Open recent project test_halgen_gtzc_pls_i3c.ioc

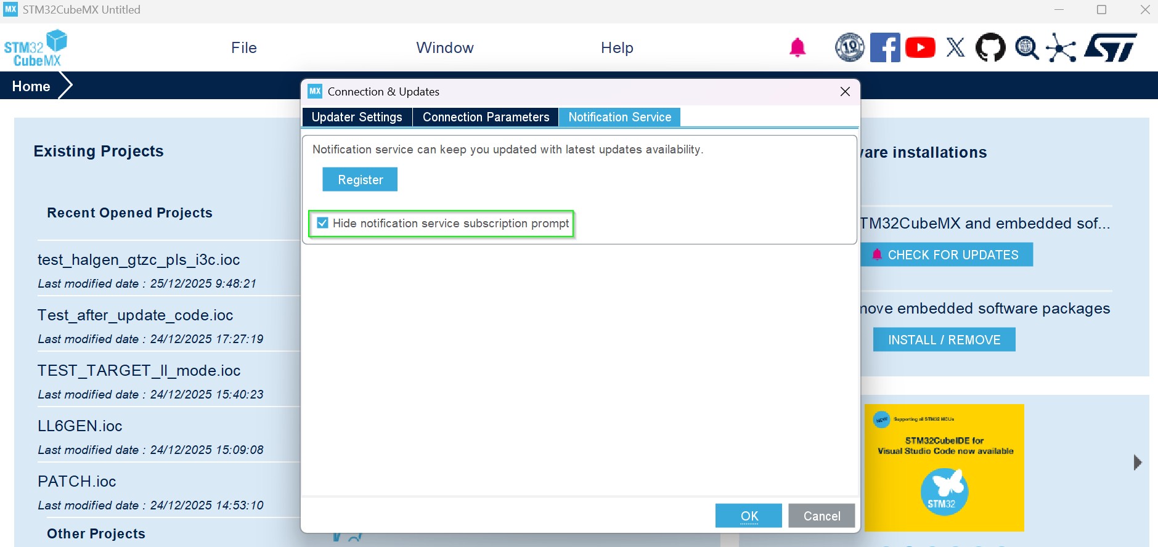[x=139, y=260]
